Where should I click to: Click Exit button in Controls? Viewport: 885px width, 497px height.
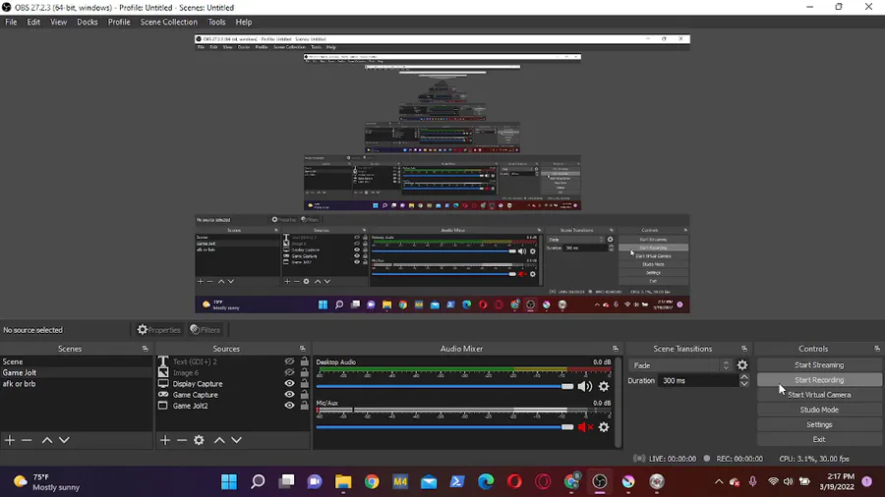coord(819,439)
